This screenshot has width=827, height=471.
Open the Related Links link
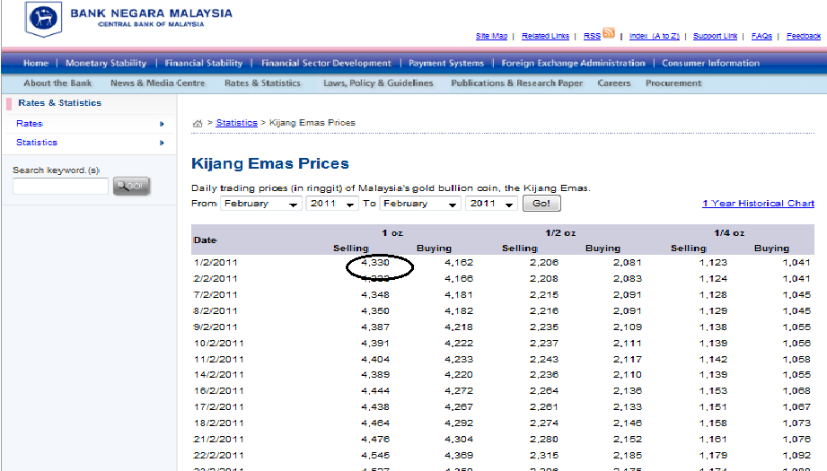click(545, 36)
